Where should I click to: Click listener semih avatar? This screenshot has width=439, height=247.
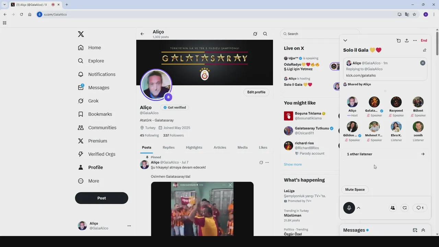point(418,127)
